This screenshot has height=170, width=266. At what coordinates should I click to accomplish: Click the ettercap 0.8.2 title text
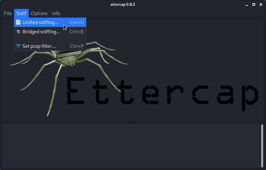(123, 4)
